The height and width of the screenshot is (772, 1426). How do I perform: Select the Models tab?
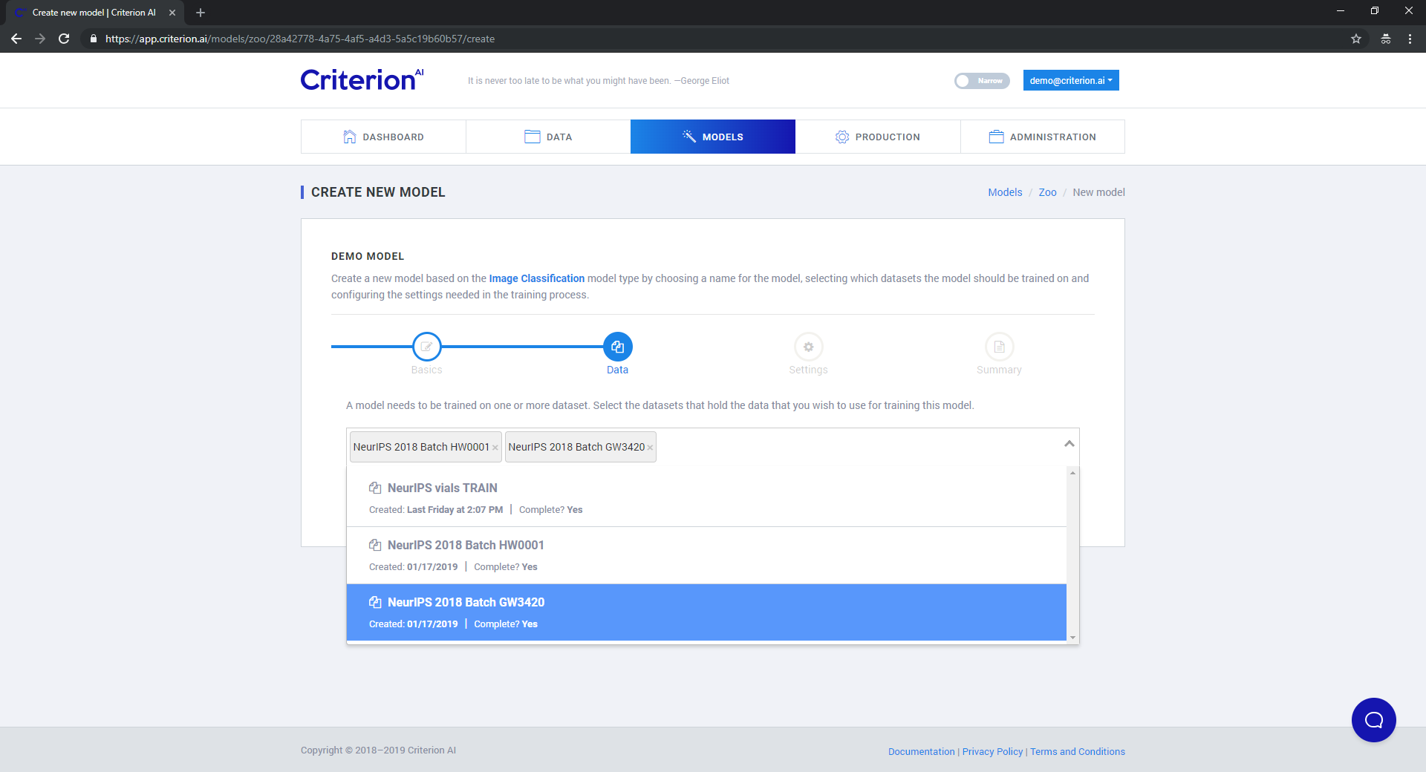[x=713, y=137]
